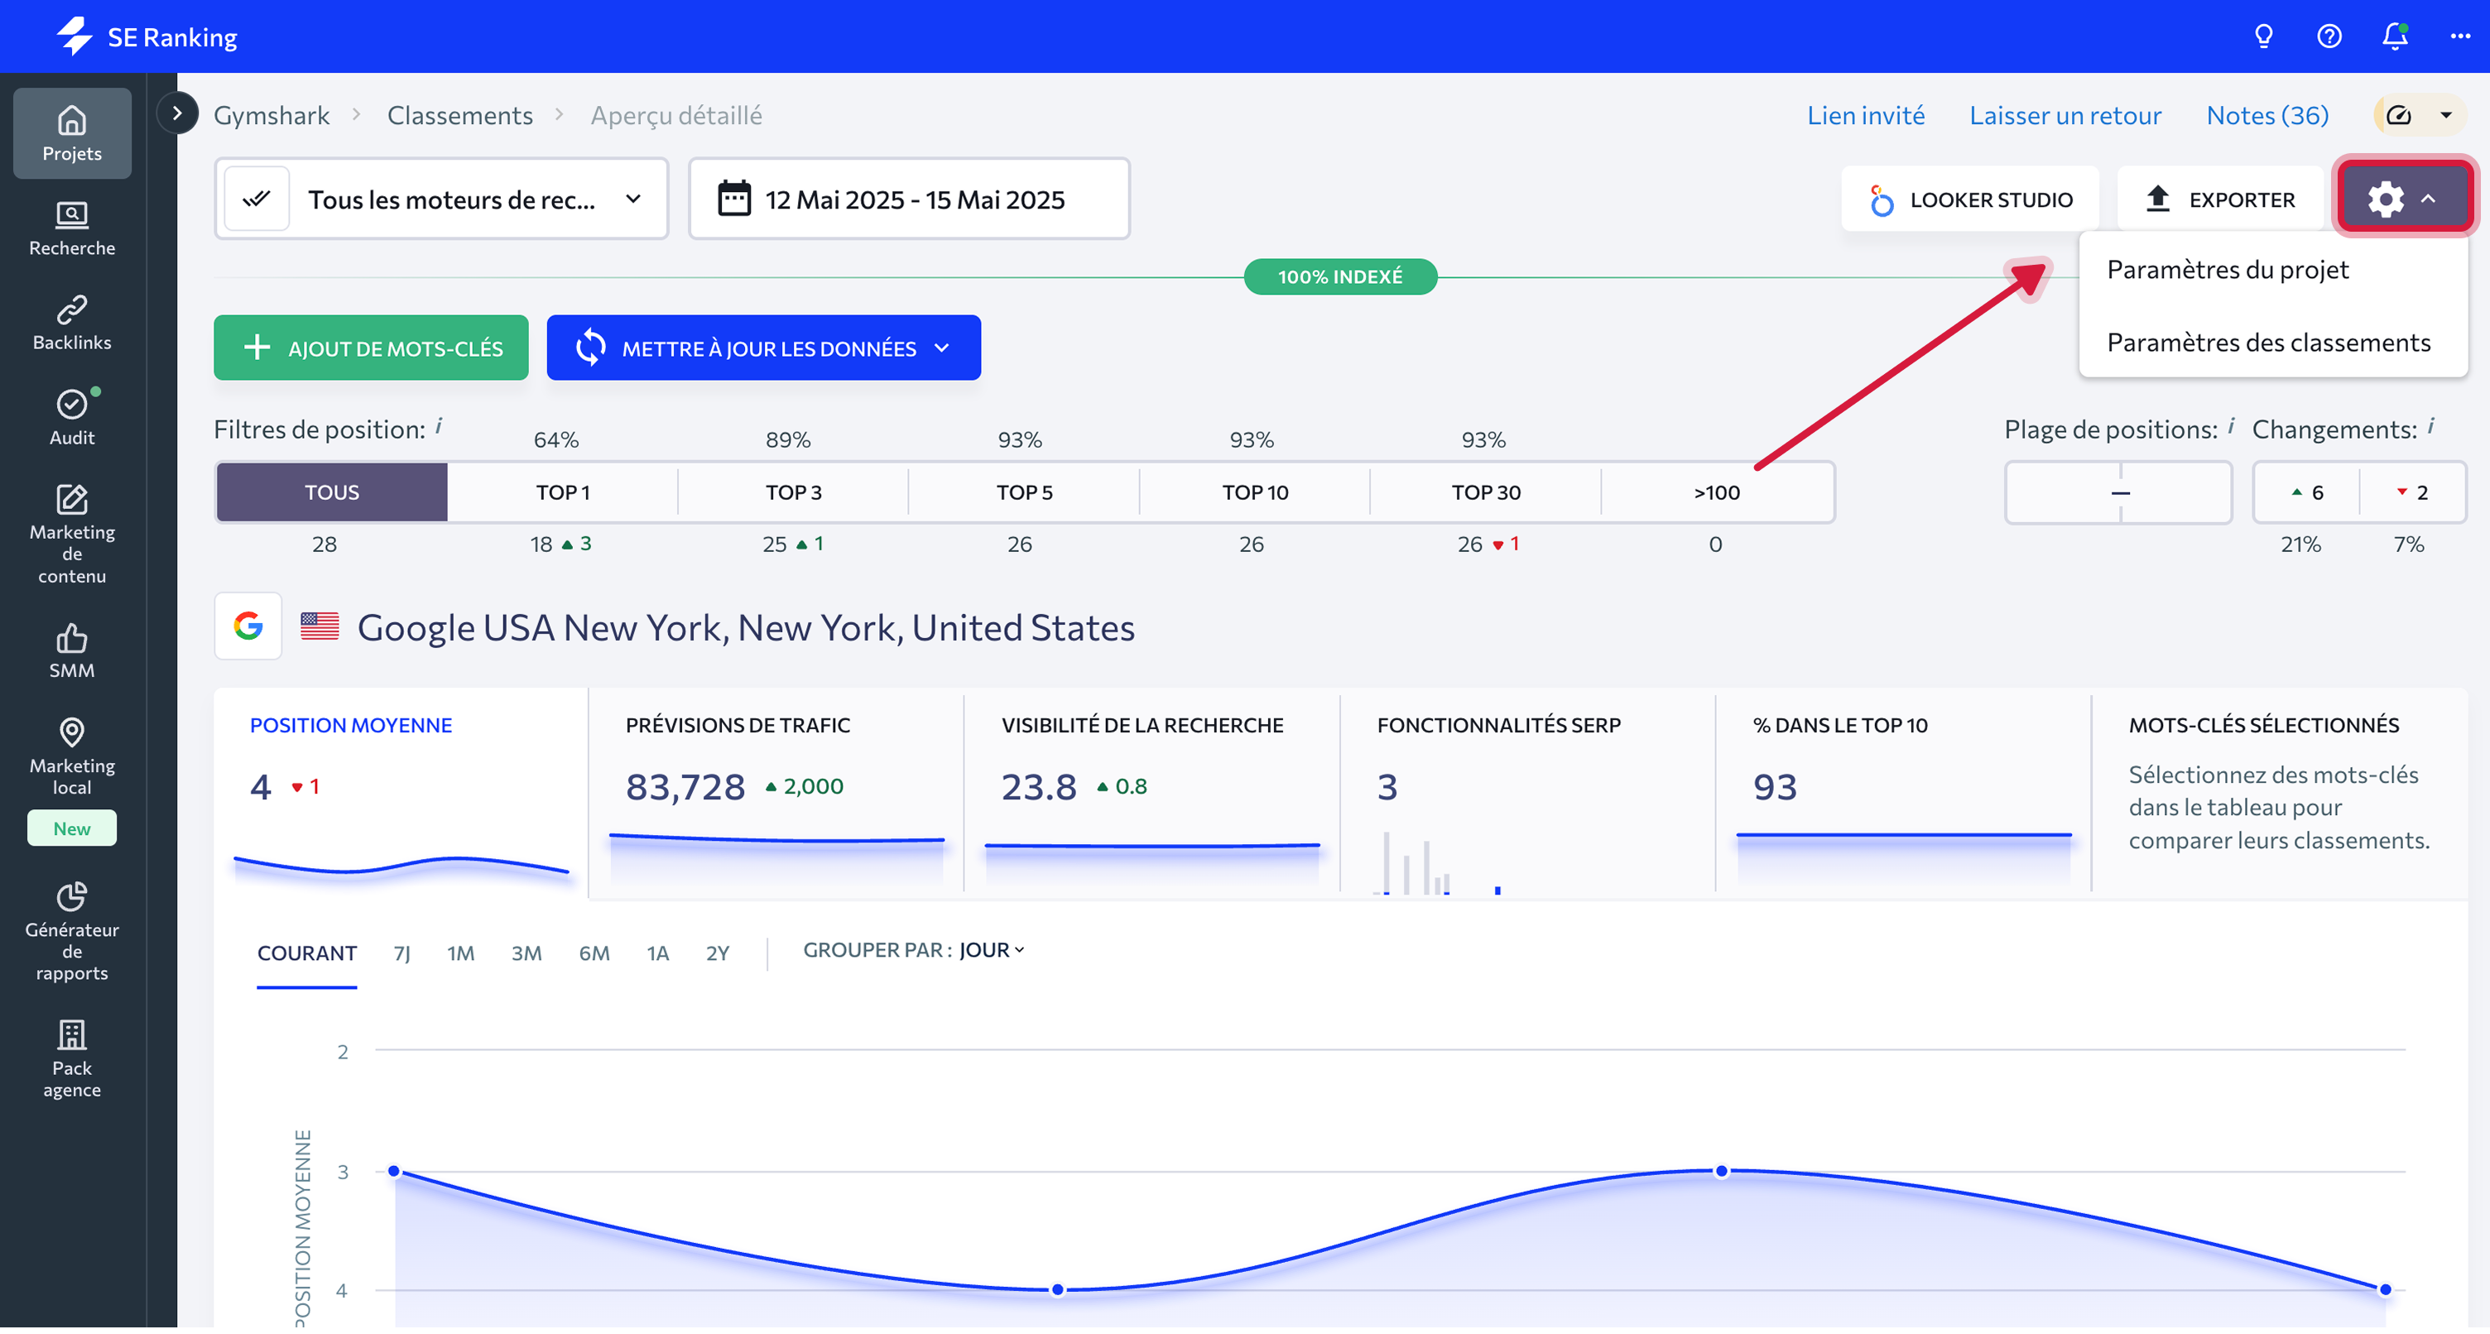Image resolution: width=2490 pixels, height=1334 pixels.
Task: Switch to the 1A period tab
Action: [x=658, y=954]
